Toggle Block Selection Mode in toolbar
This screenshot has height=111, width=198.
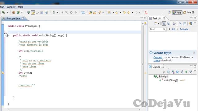pyautogui.click(x=42, y=12)
